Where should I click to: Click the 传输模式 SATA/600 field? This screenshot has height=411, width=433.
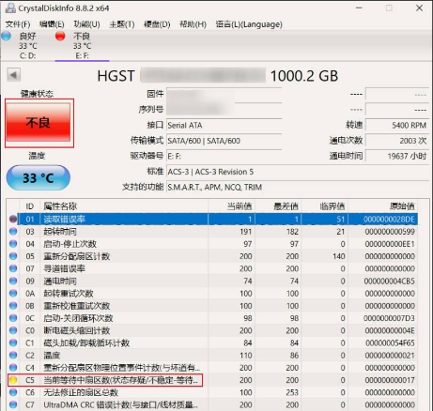point(224,141)
